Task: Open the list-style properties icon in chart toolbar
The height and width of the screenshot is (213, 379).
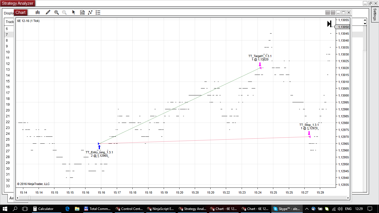Action: tap(98, 12)
